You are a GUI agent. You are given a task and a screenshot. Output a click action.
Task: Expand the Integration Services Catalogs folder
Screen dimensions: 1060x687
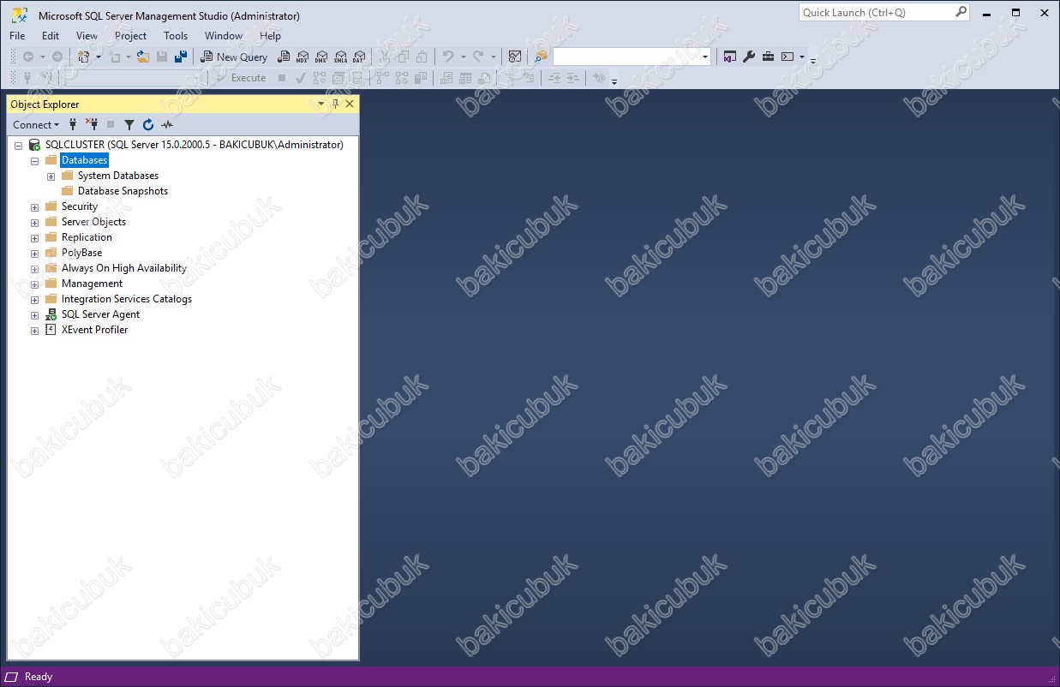pyautogui.click(x=34, y=299)
